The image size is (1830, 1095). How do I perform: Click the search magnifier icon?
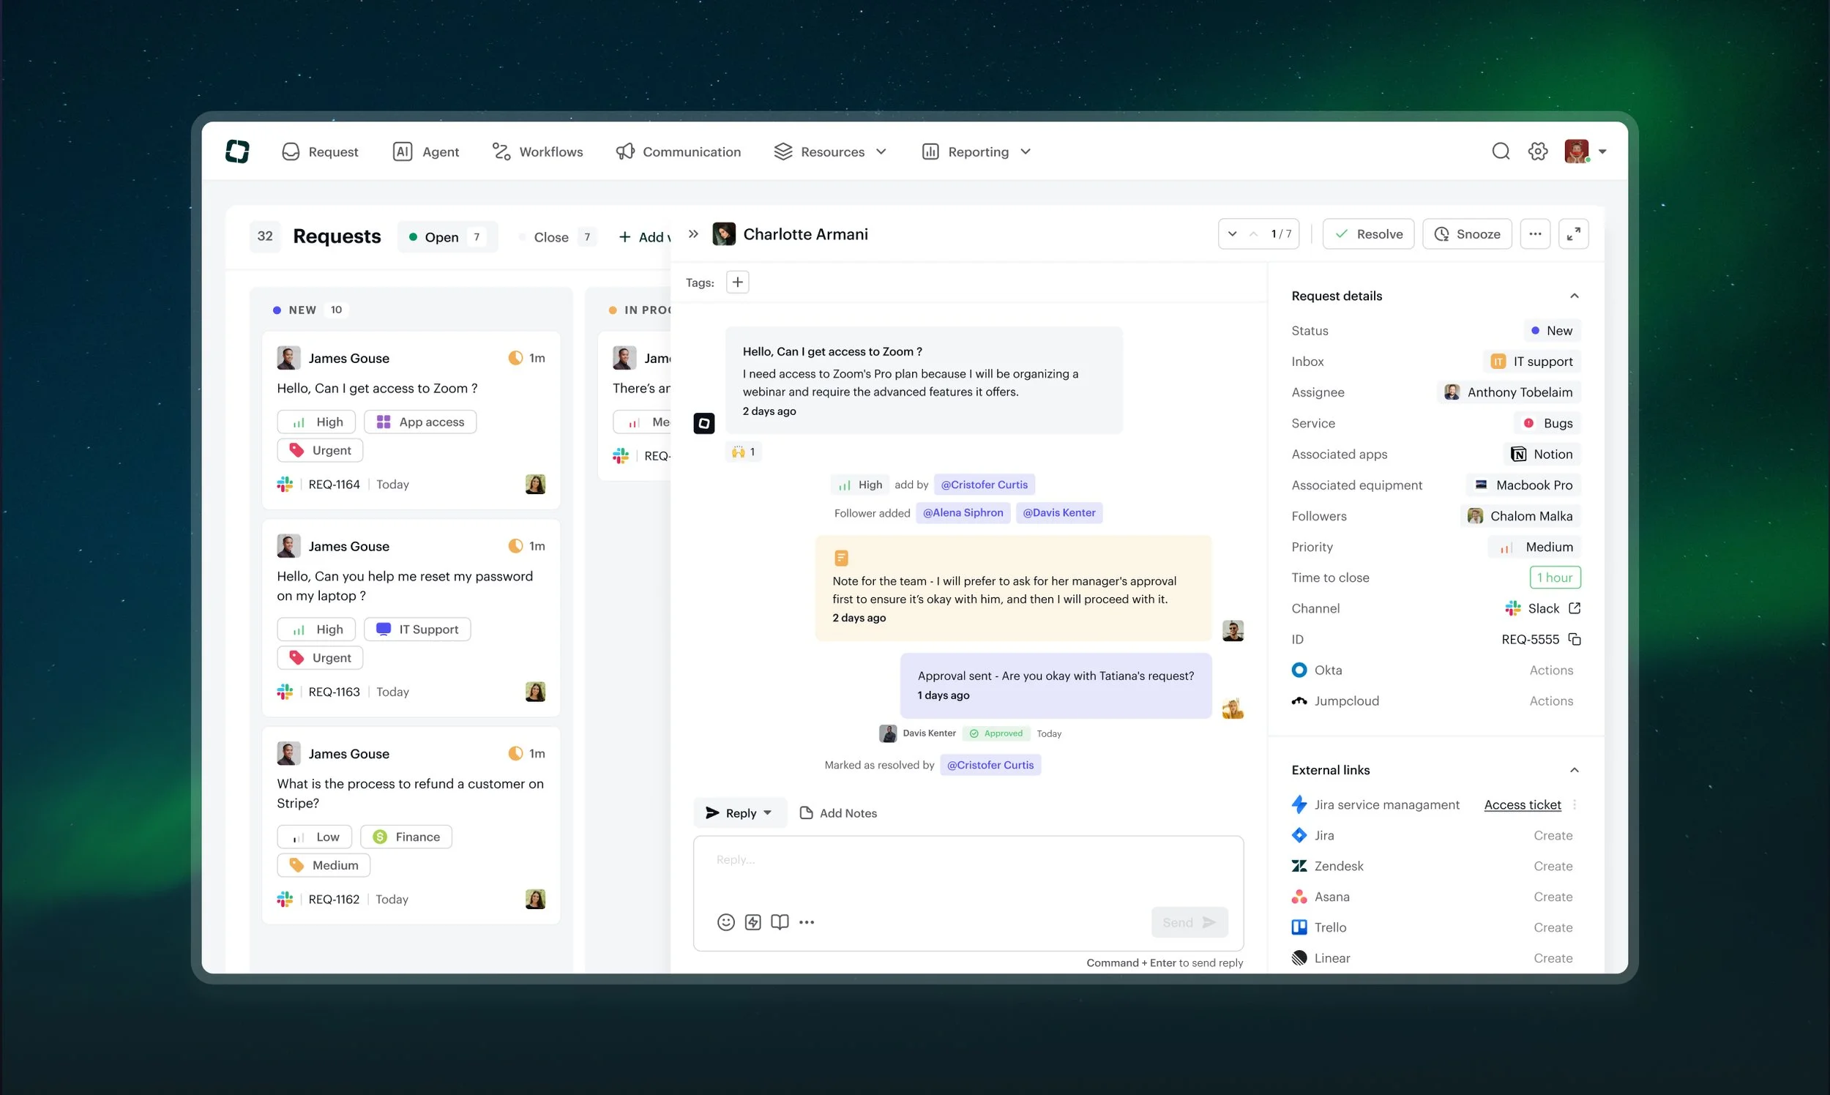1500,152
